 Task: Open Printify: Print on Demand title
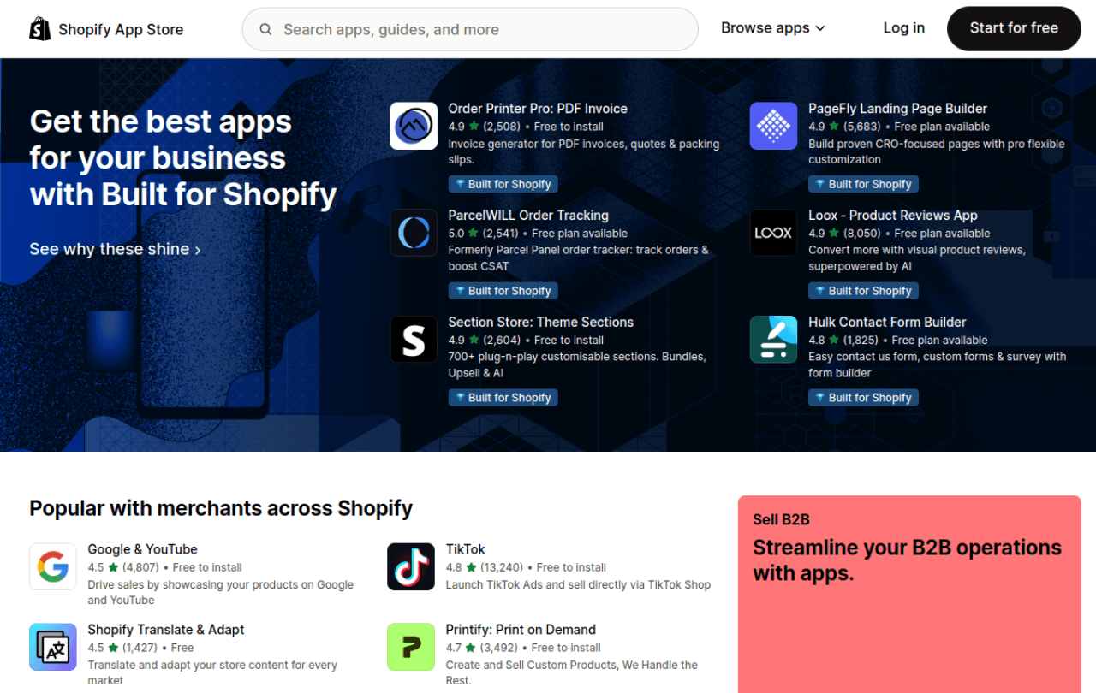521,630
